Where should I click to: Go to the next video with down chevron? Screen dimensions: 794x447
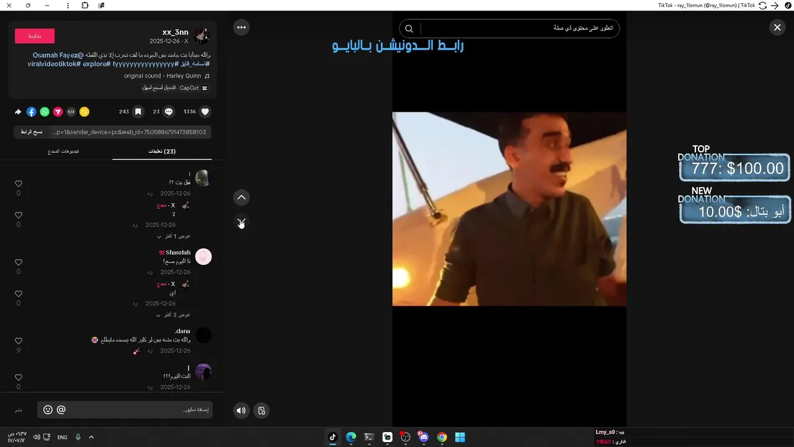pyautogui.click(x=241, y=222)
